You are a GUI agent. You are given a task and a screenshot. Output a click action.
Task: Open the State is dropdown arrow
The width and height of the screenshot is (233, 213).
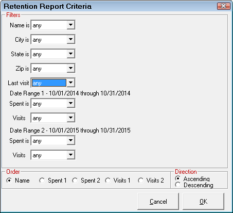pyautogui.click(x=70, y=54)
